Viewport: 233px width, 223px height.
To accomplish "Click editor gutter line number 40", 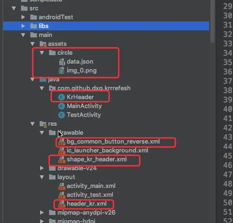I will [x=228, y=109].
